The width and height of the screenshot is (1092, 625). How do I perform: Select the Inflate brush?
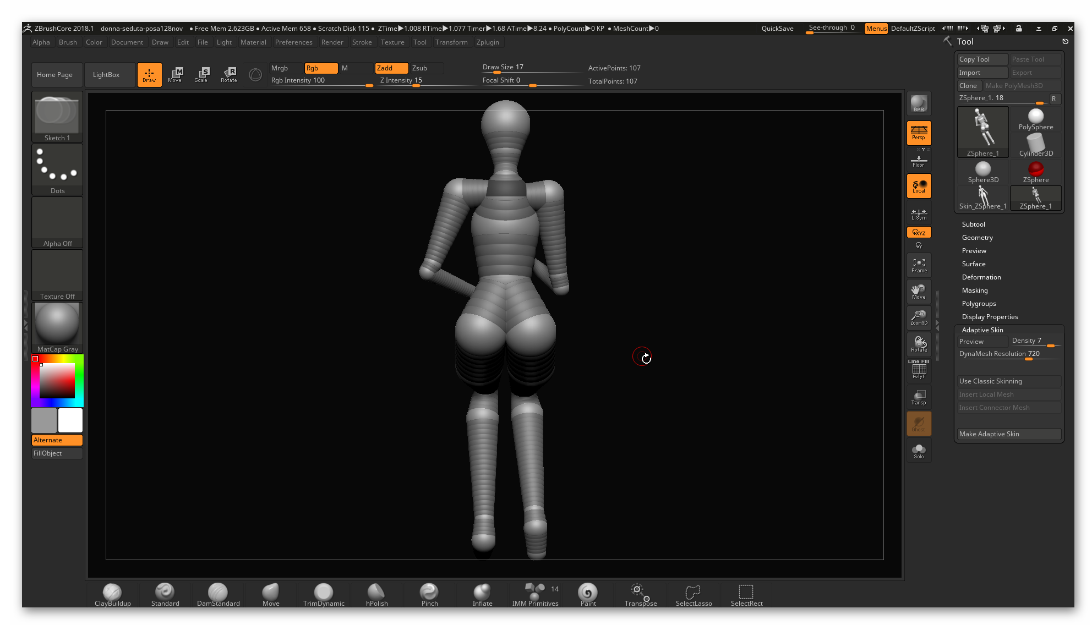[482, 594]
